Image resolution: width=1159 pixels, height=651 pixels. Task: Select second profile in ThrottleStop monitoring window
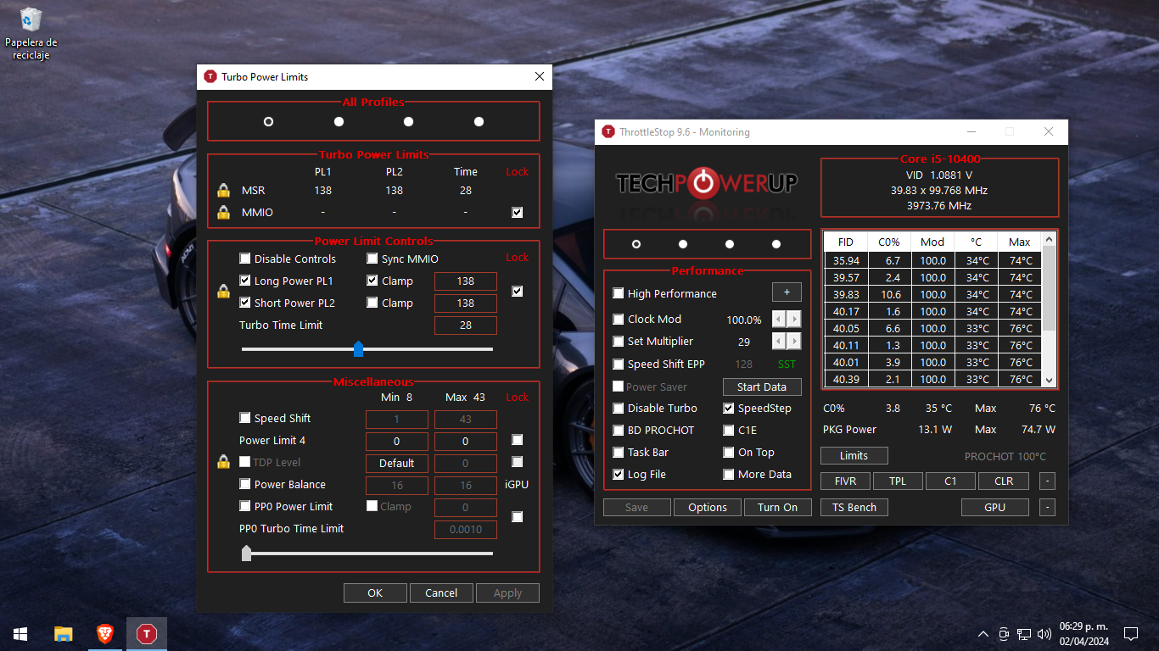point(683,244)
